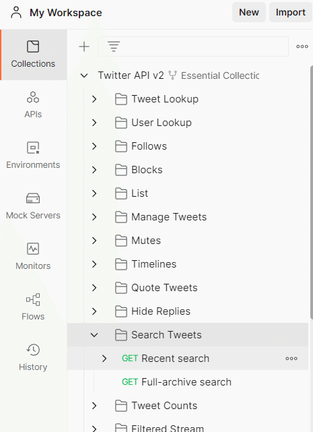Show the Monitors section
This screenshot has height=432, width=313.
tap(33, 257)
